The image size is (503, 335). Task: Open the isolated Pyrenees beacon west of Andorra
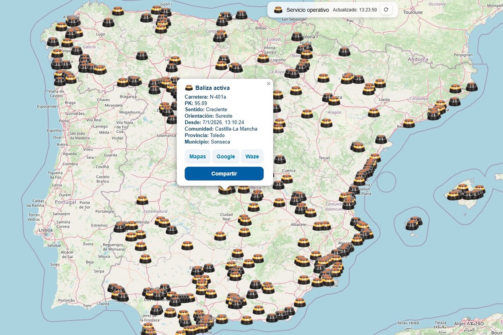pos(344,52)
